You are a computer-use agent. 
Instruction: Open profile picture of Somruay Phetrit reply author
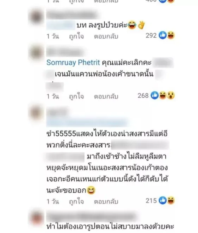click(x=36, y=53)
